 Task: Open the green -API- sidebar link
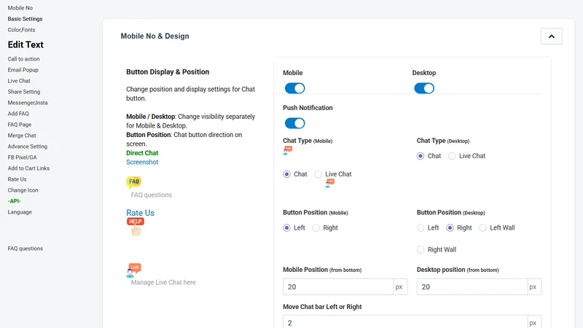(14, 201)
